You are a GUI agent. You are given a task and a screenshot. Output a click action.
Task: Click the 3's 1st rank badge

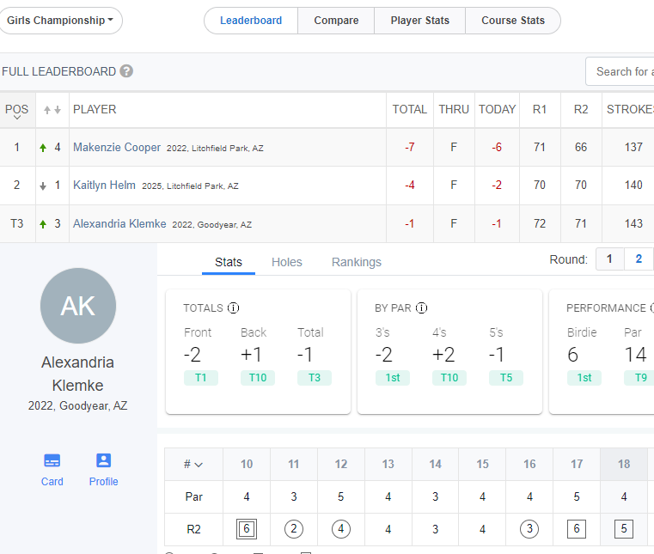tap(393, 378)
